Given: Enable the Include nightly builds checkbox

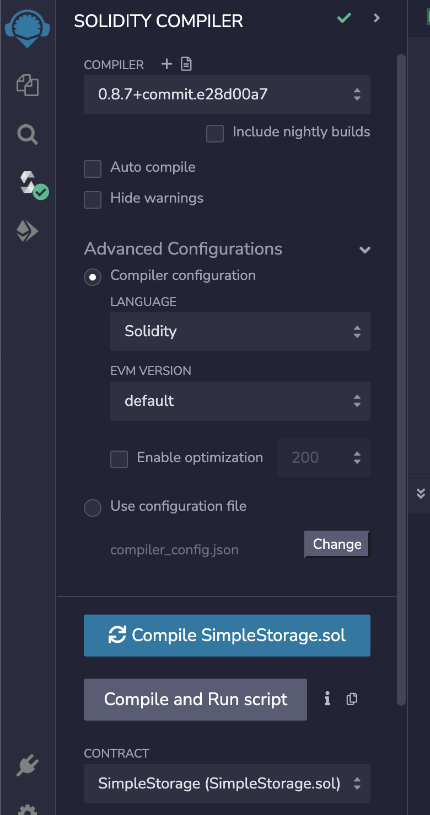Looking at the screenshot, I should [x=215, y=134].
